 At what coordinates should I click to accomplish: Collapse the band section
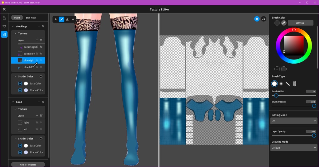pyautogui.click(x=13, y=102)
